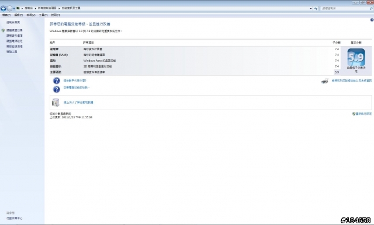Expand arrow after 控制台 breadcrumb
This screenshot has width=374, height=225.
pyautogui.click(x=35, y=8)
